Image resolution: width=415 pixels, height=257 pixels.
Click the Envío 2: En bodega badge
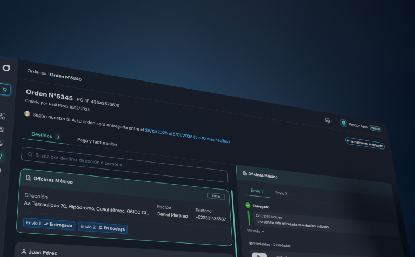pyautogui.click(x=103, y=228)
